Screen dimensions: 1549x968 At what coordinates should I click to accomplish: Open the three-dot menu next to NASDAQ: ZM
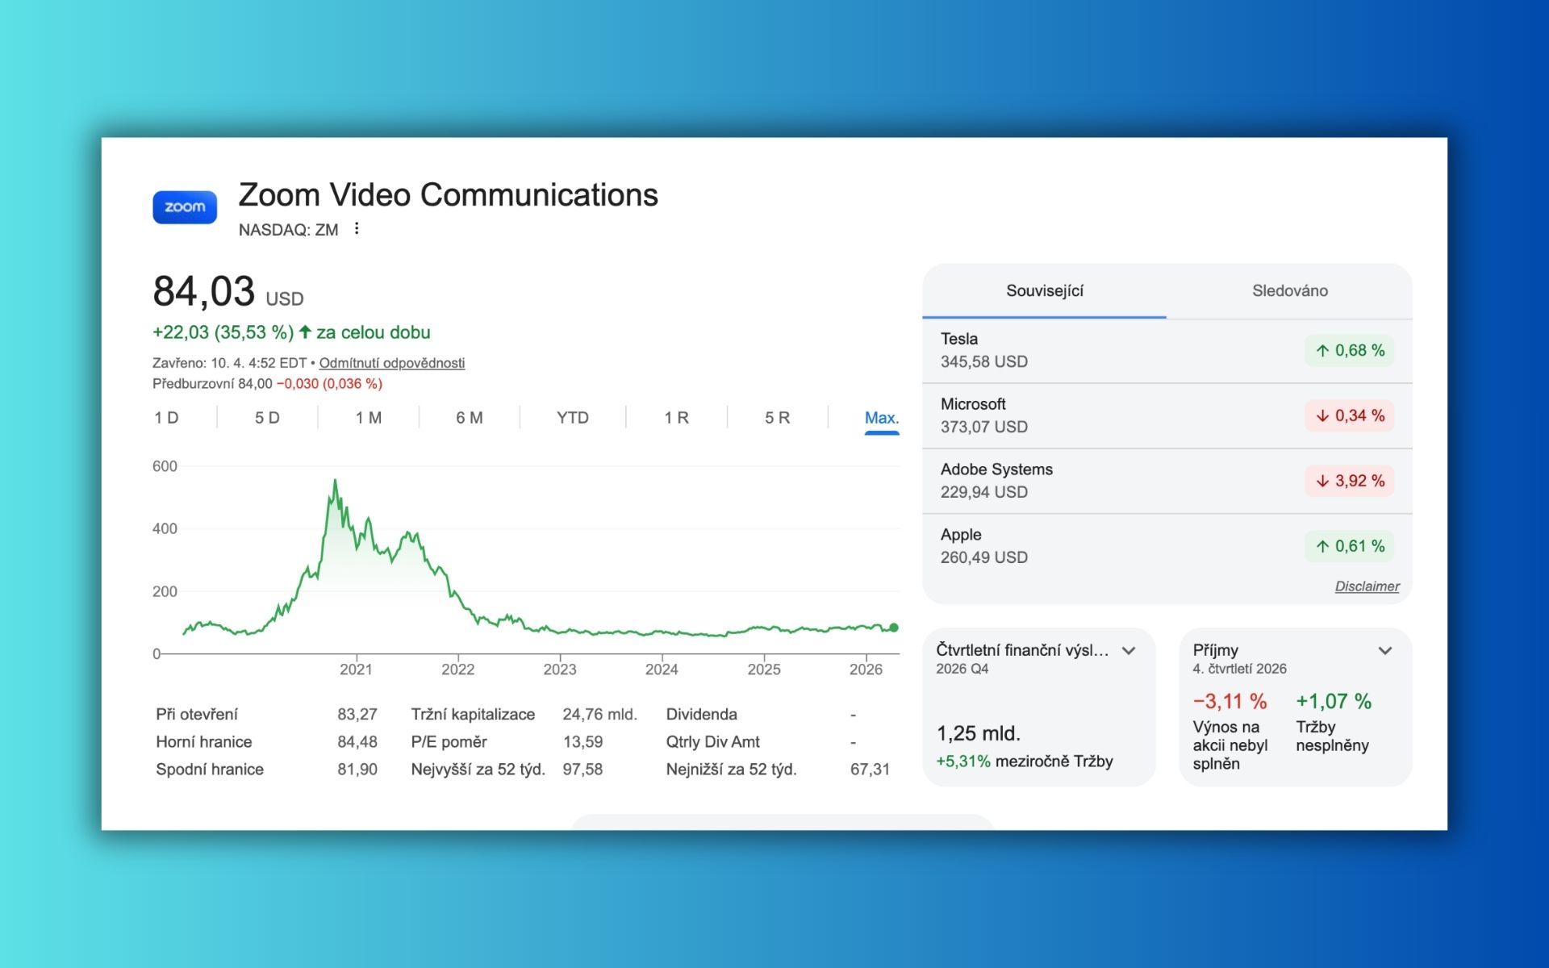tap(357, 229)
